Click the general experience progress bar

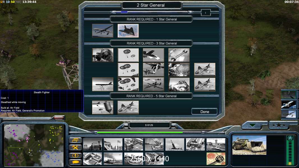pyautogui.click(x=152, y=12)
